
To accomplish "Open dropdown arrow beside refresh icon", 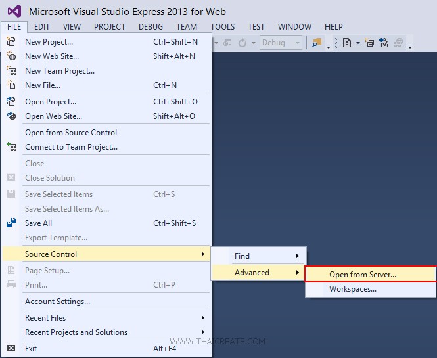I will click(x=254, y=43).
